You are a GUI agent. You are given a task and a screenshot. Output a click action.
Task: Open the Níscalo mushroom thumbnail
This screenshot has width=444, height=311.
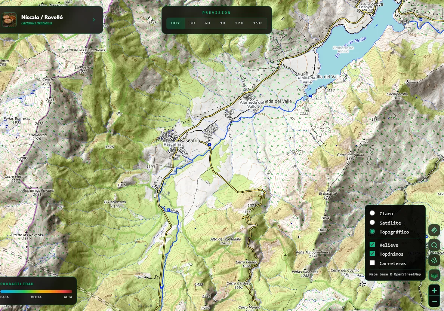point(9,19)
